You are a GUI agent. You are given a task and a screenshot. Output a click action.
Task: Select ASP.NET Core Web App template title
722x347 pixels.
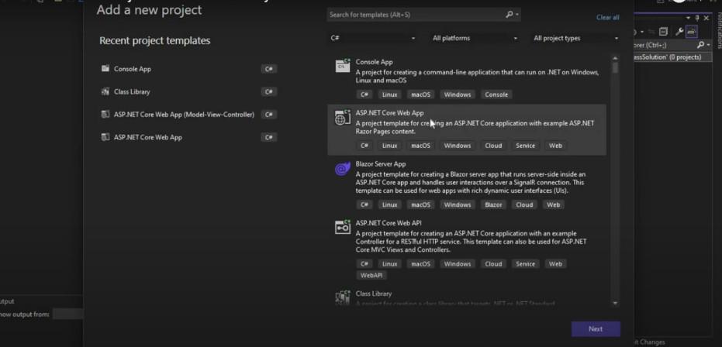pos(389,113)
